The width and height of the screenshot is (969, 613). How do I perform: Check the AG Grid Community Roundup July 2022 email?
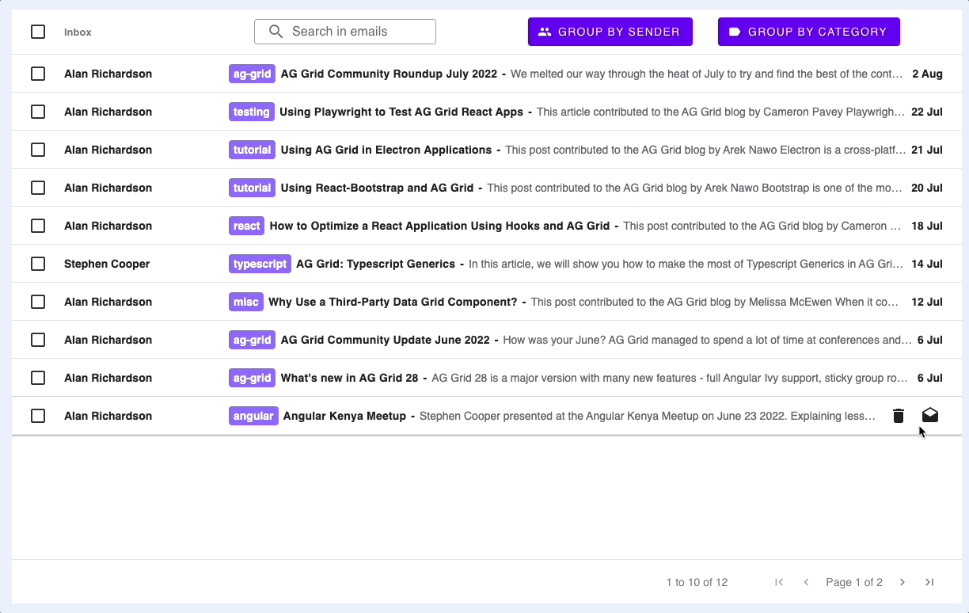38,74
